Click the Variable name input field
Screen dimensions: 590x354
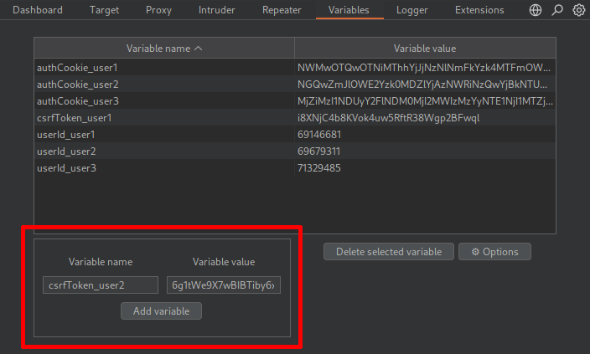click(101, 285)
